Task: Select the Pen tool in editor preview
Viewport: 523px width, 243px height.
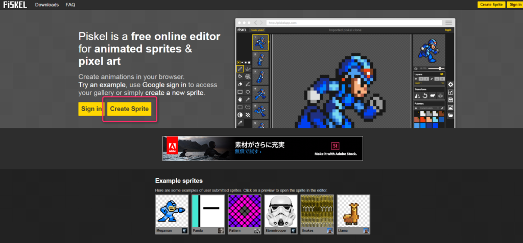Action: [x=240, y=68]
